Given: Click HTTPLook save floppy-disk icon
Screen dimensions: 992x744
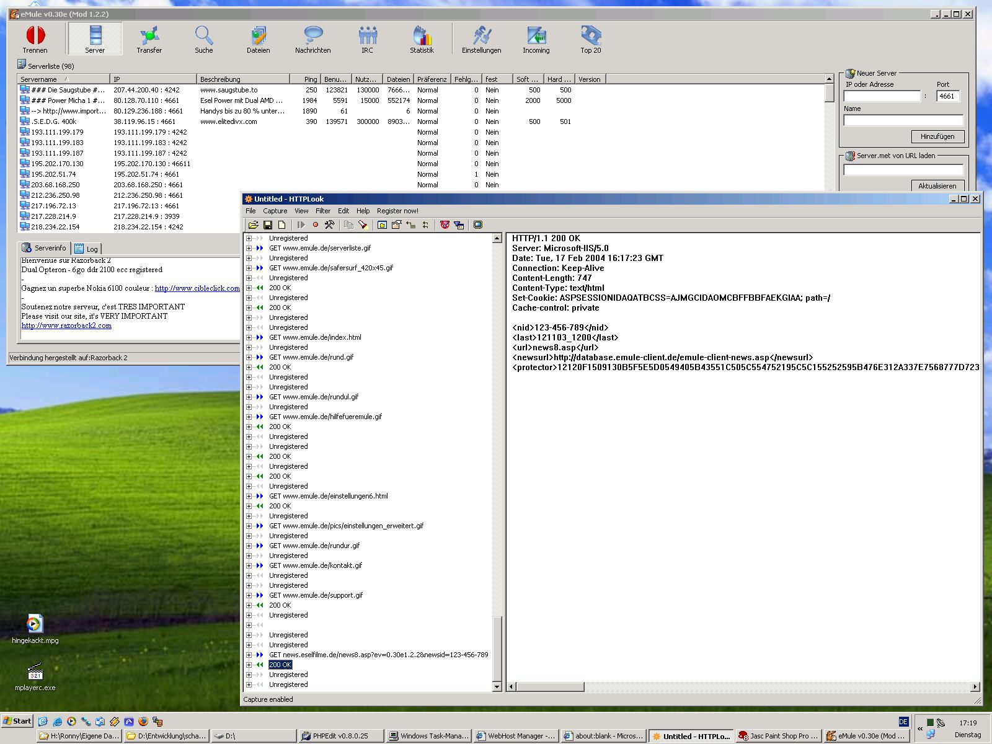Looking at the screenshot, I should 268,225.
